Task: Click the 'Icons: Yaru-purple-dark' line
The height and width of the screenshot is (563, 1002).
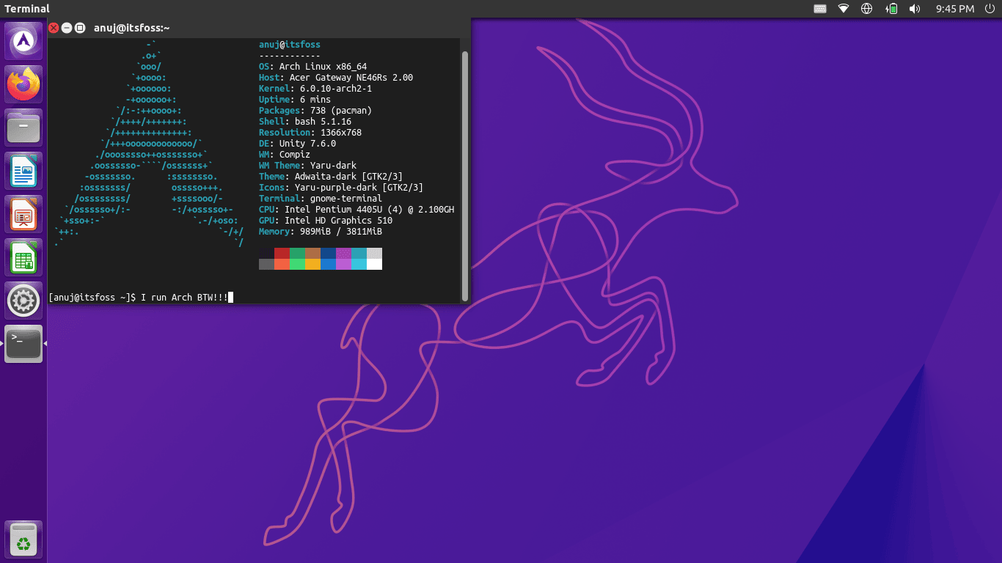Action: click(x=341, y=188)
